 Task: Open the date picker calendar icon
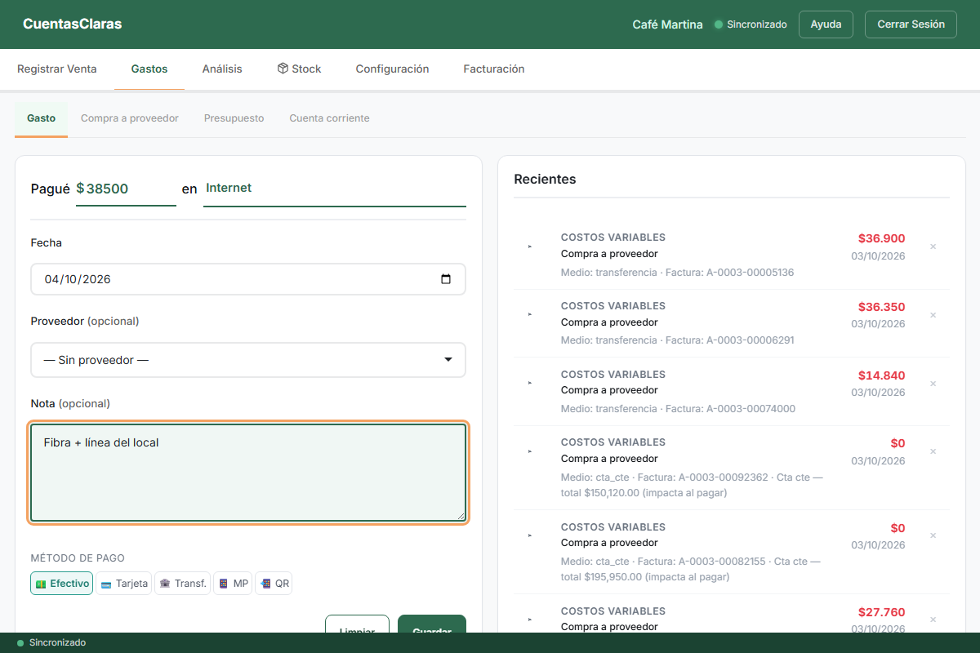(x=446, y=279)
